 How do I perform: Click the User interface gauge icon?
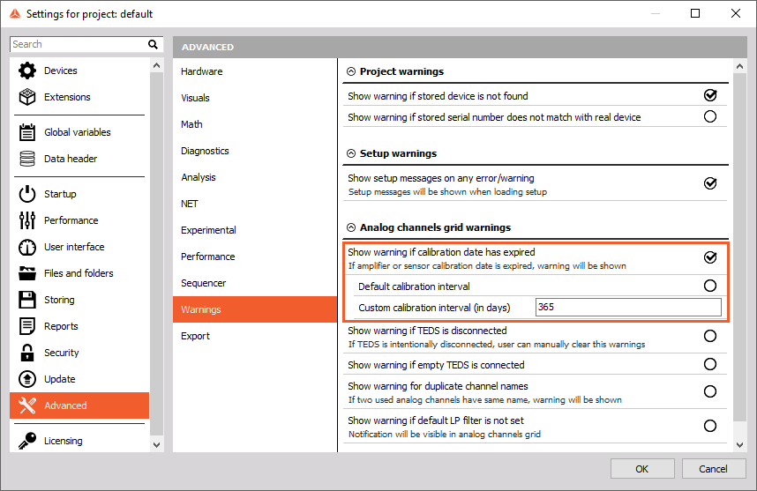[x=27, y=247]
